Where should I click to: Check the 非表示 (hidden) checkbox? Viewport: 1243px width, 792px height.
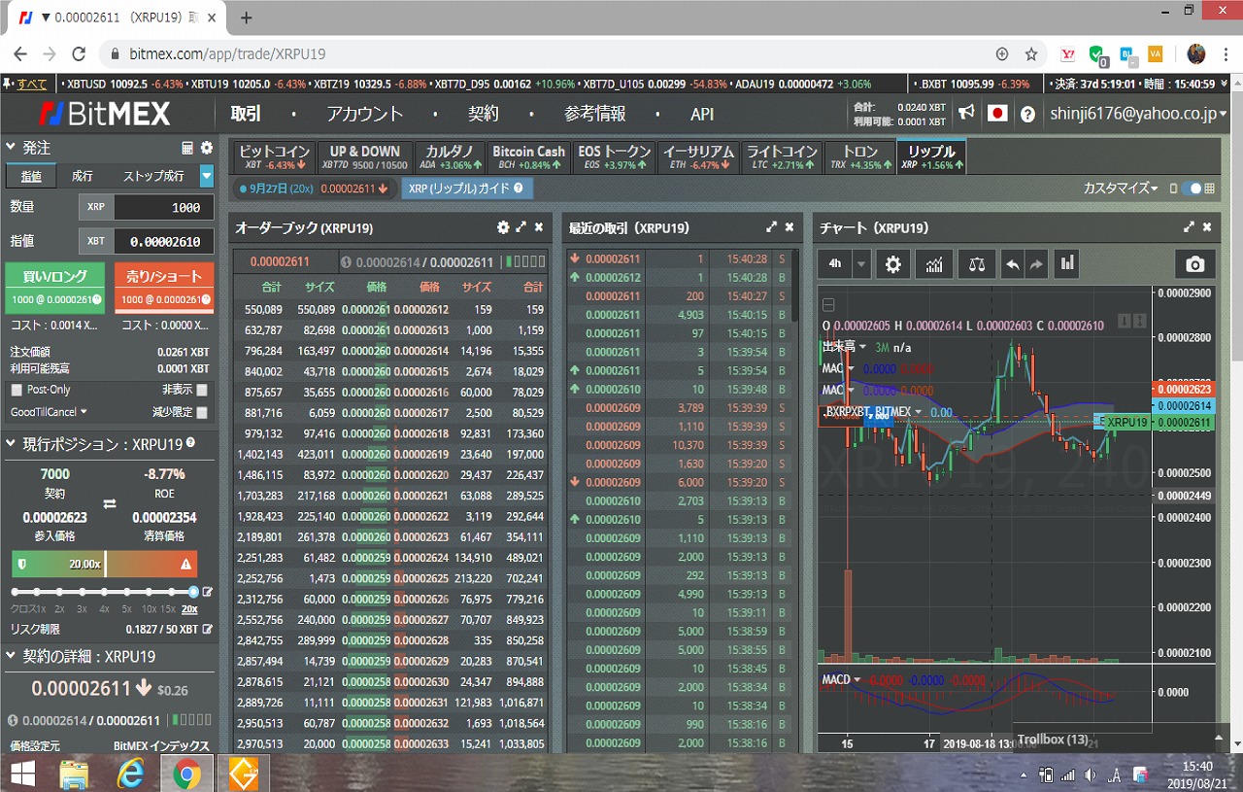pyautogui.click(x=202, y=390)
